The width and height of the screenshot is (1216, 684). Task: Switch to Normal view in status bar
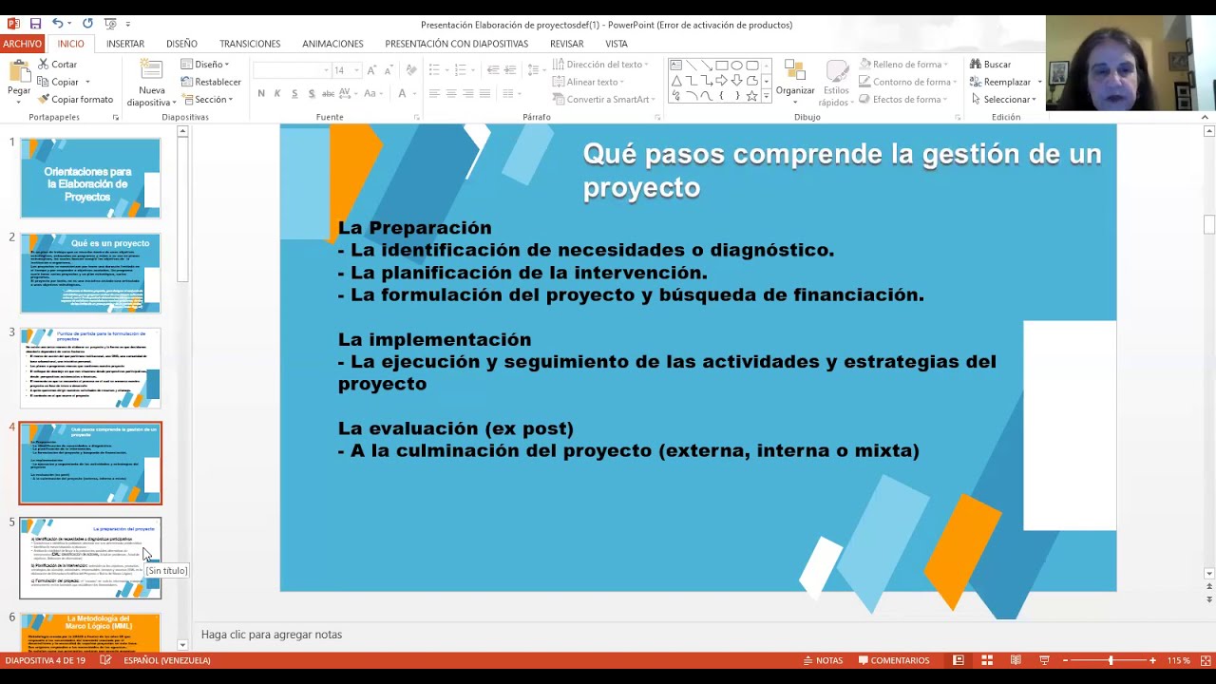tap(959, 660)
